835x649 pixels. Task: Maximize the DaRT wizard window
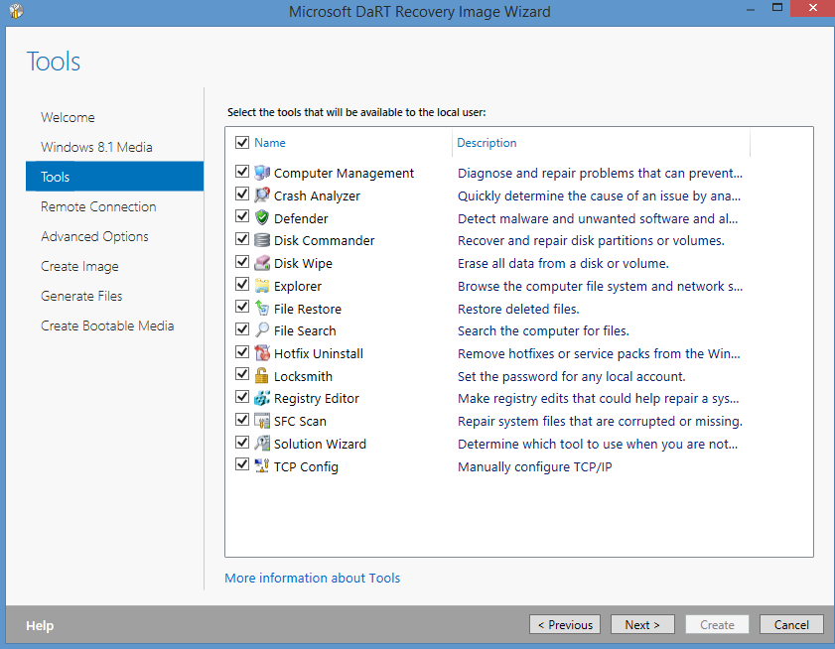777,8
